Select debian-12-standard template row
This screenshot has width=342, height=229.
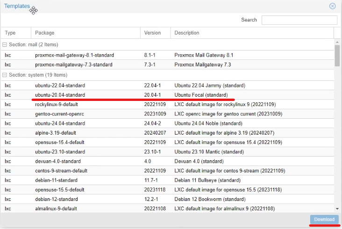pos(167,200)
